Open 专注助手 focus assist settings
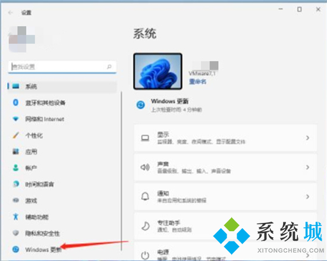 tap(225, 226)
